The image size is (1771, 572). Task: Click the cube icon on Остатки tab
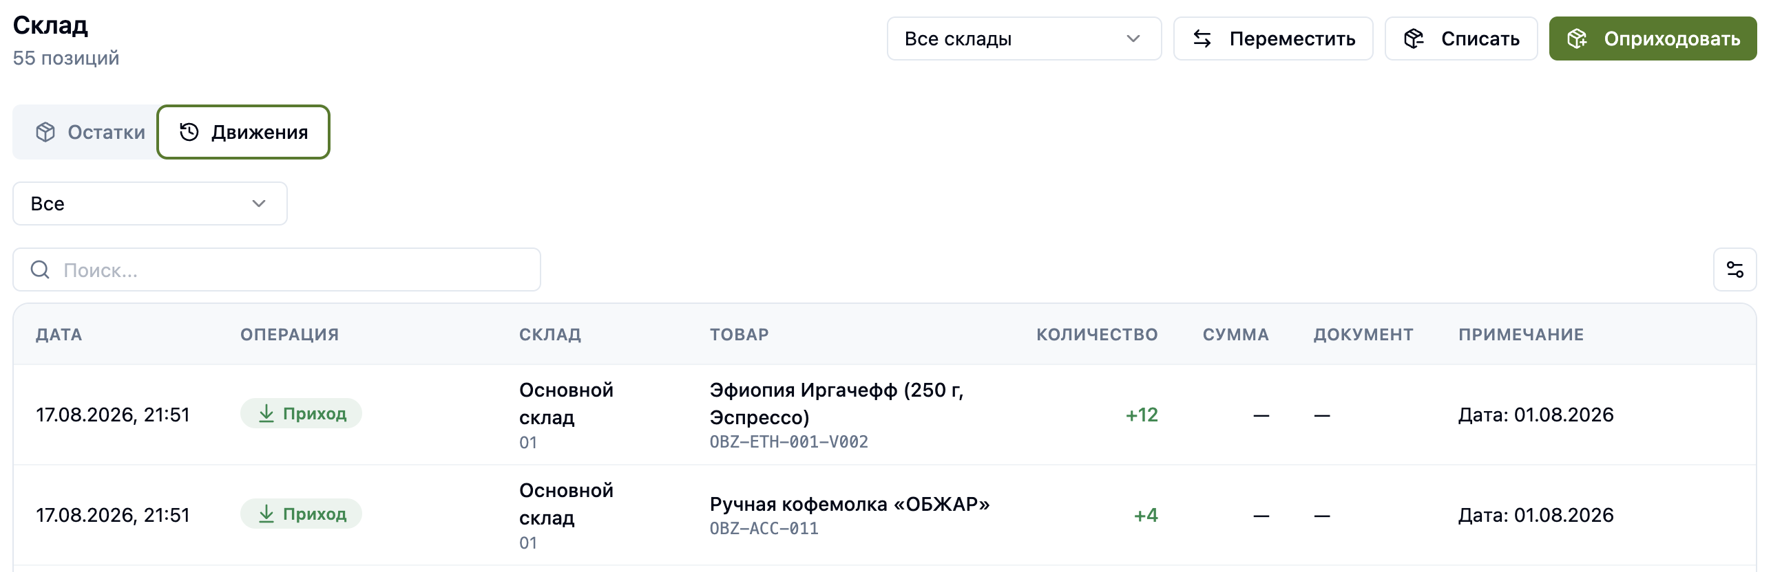click(x=45, y=132)
